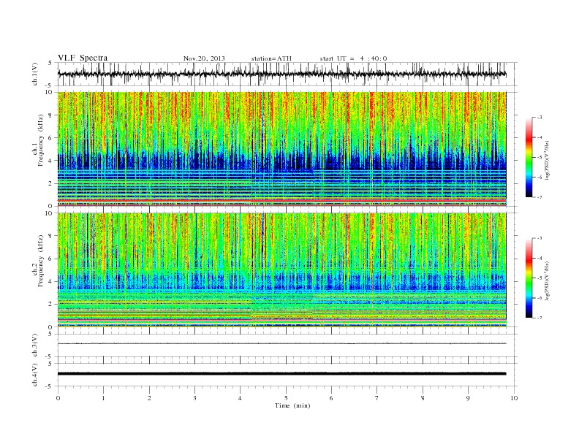Click the "-7" tick on ch.2 color bar
Image resolution: width=579 pixels, height=447 pixels.
539,318
